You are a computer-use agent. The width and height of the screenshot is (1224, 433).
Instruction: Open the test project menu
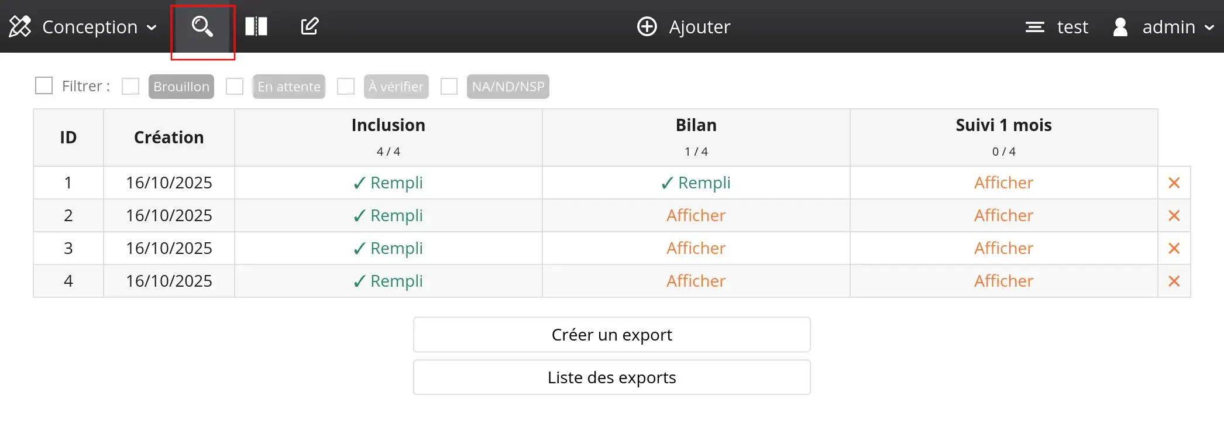(x=1057, y=27)
